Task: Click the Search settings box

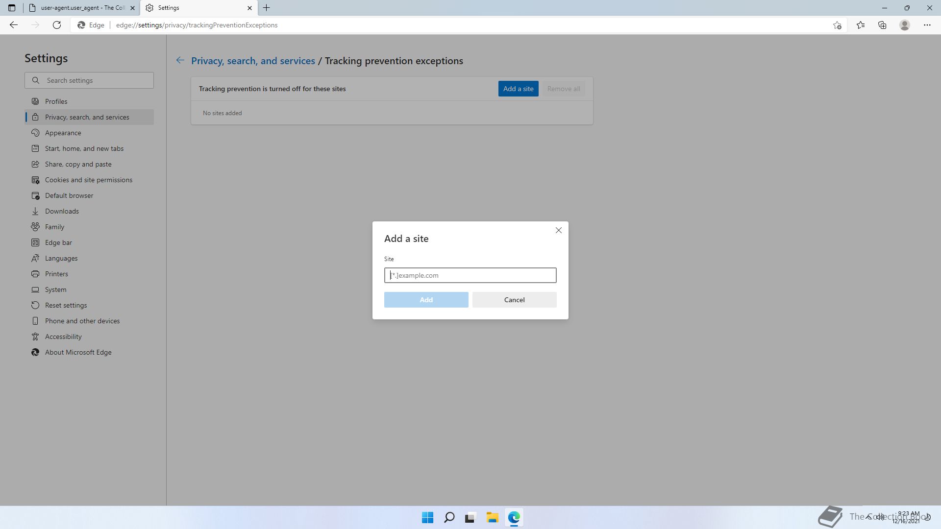Action: coord(89,80)
